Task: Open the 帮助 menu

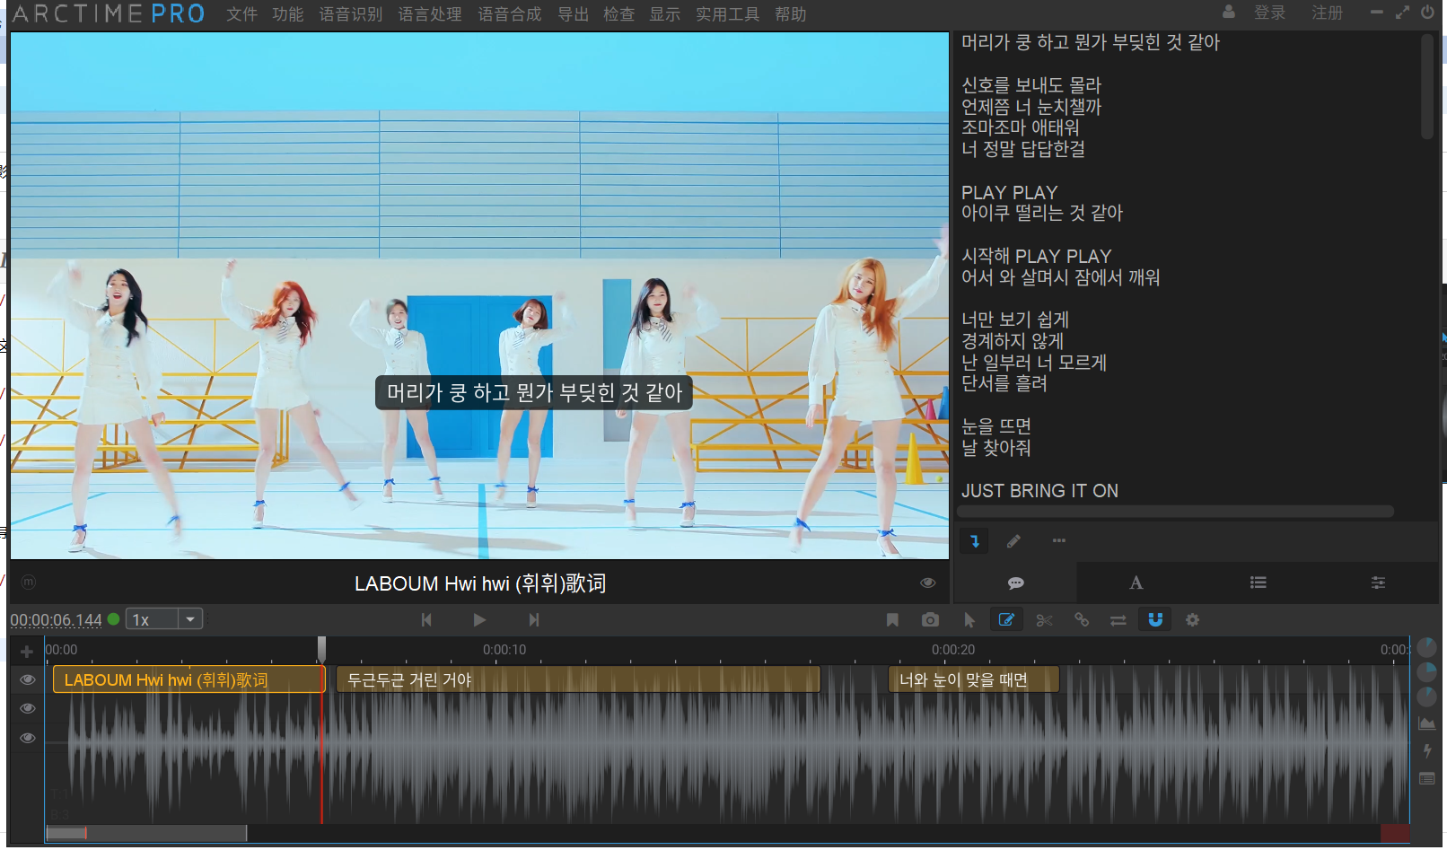Action: click(791, 14)
